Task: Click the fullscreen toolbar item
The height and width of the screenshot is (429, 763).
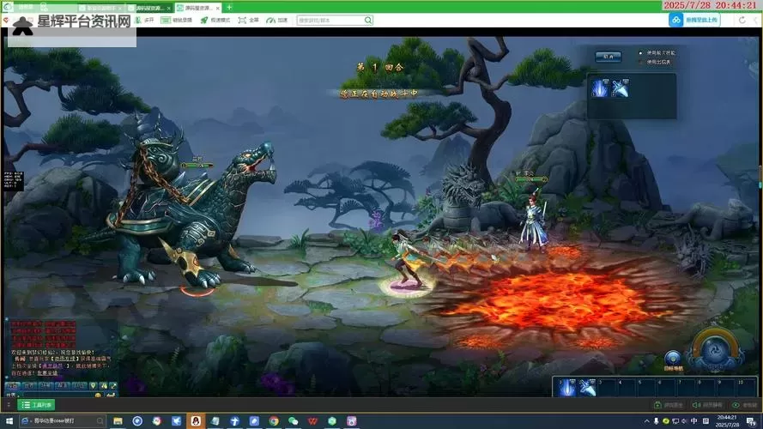Action: (x=249, y=20)
